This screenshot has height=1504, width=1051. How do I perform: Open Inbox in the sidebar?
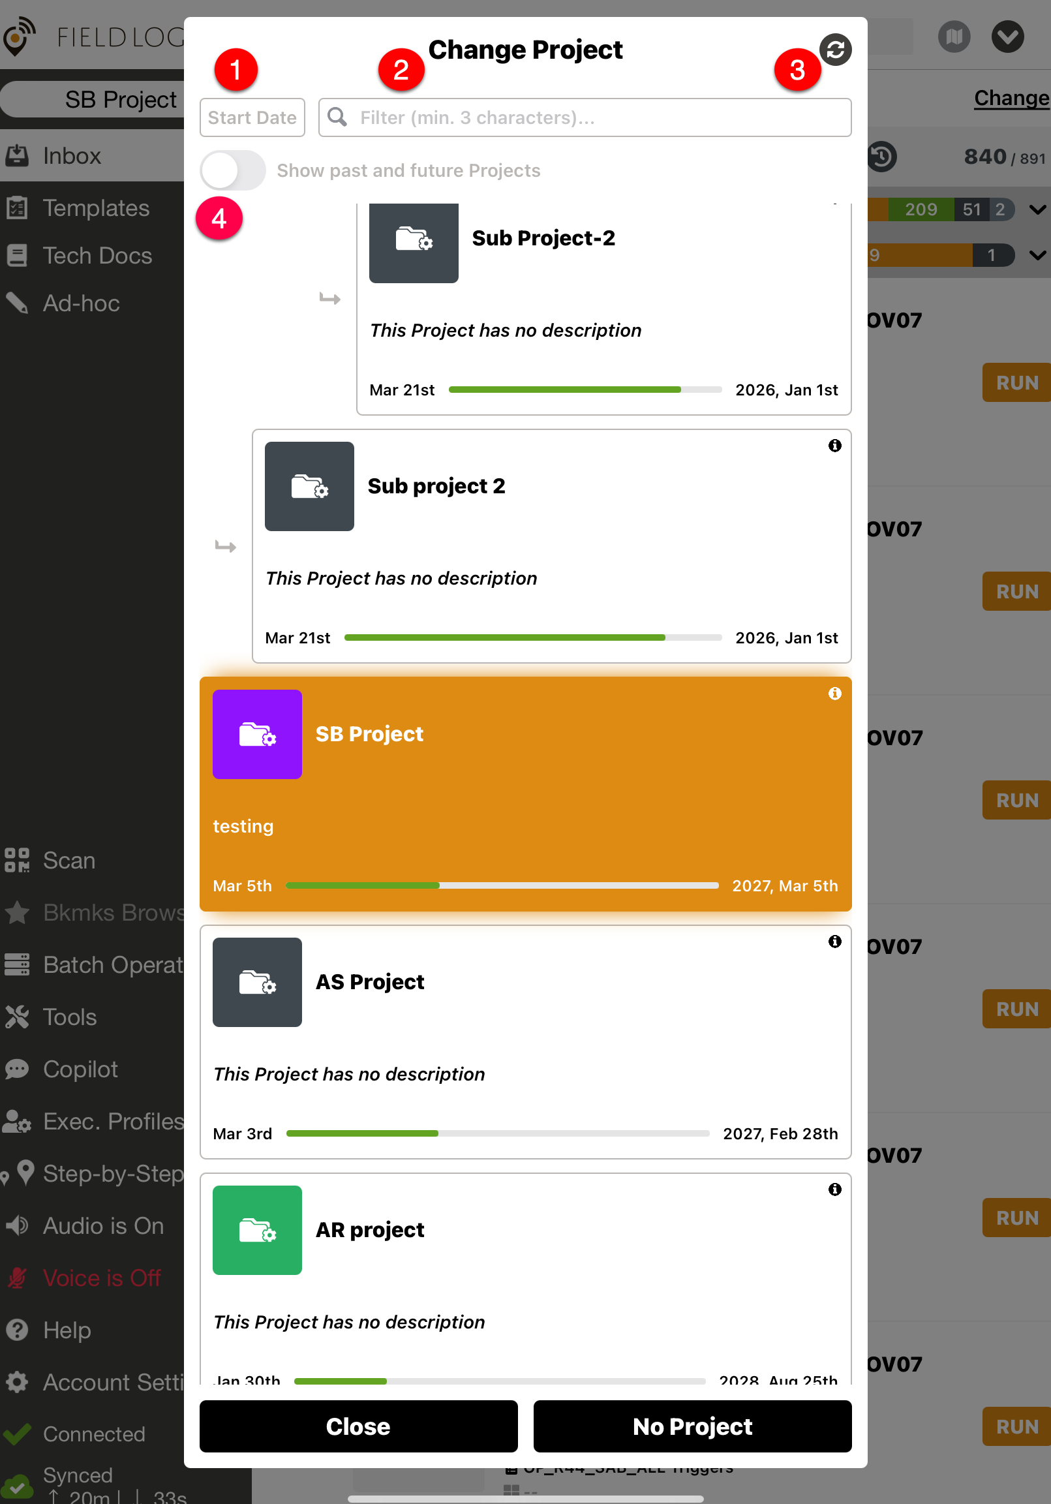pos(72,156)
